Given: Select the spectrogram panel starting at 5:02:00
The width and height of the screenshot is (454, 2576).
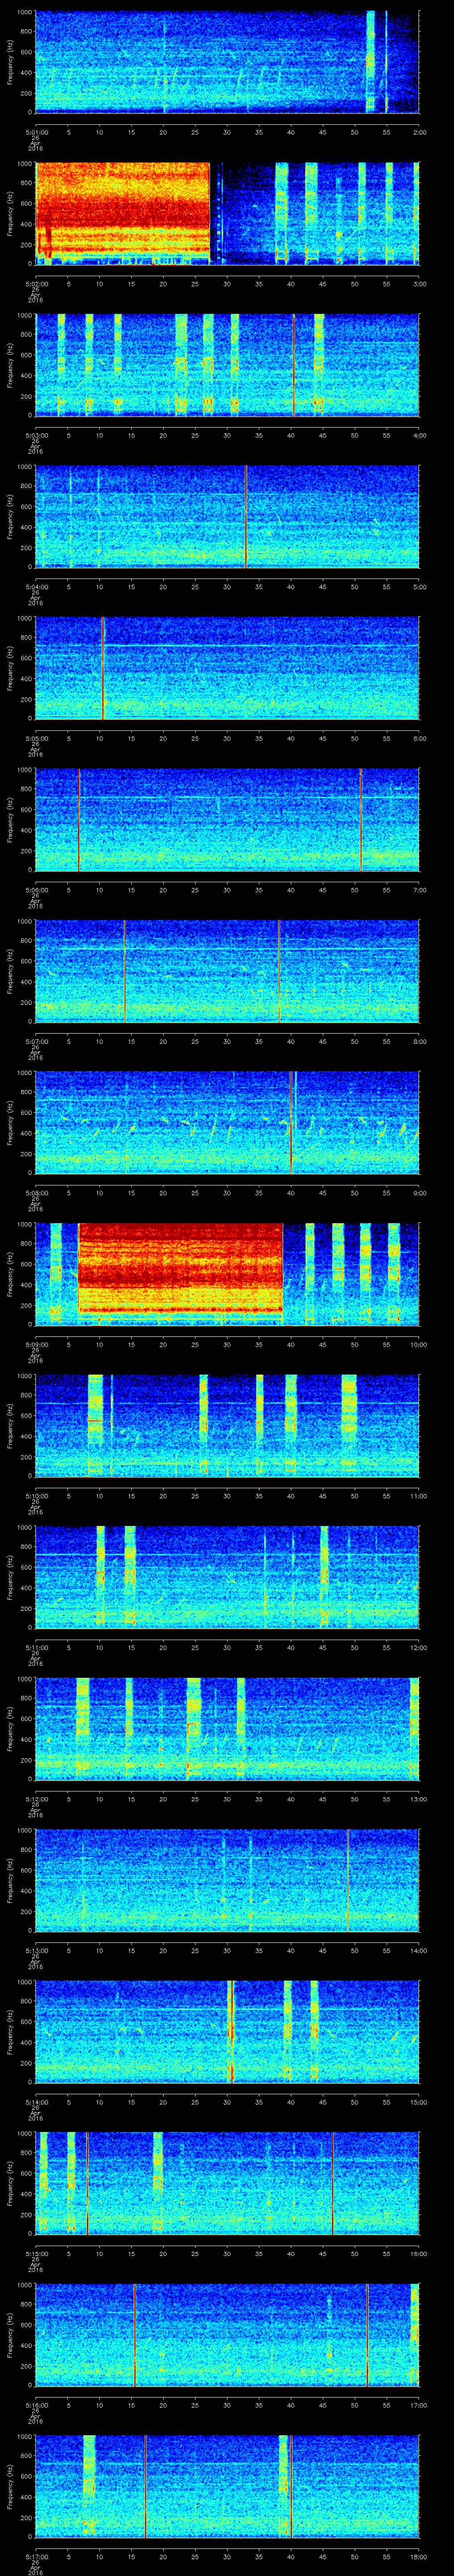Looking at the screenshot, I should pyautogui.click(x=227, y=213).
